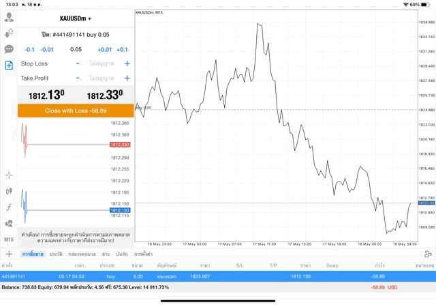Tap the T/P column header
The width and height of the screenshot is (436, 305).
tap(273, 265)
